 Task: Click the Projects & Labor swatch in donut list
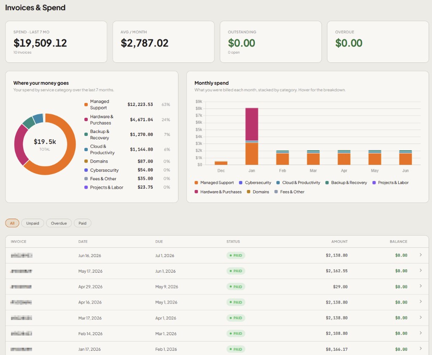click(x=86, y=187)
